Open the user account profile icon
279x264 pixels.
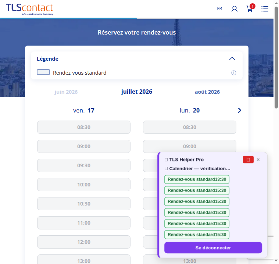coord(235,8)
